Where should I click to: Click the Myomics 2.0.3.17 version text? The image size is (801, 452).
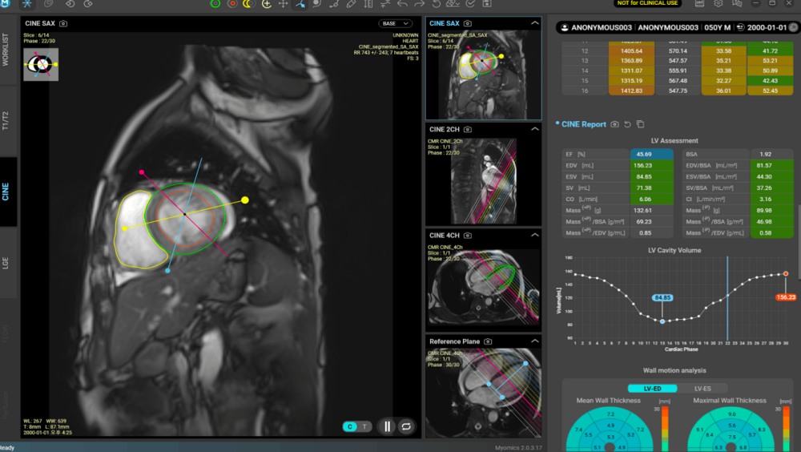pyautogui.click(x=518, y=448)
